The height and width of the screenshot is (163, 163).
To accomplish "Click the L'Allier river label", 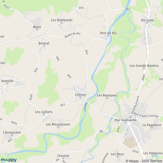I will (x=86, y=106).
